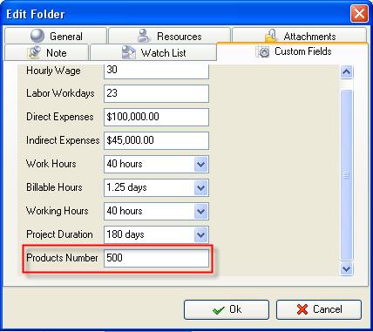Screen dimensions: 373x332
Task: Click the Hourly Wage input field
Action: tap(156, 71)
